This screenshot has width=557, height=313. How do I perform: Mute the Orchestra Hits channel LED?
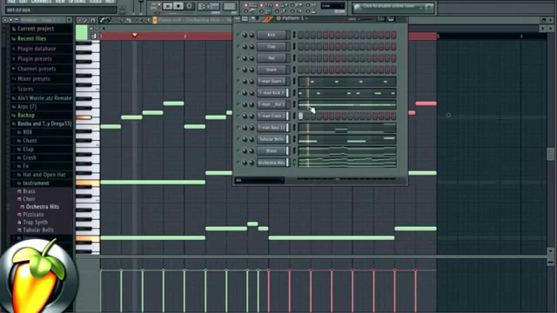(x=238, y=163)
